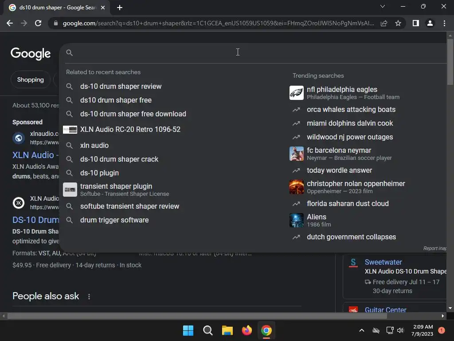The width and height of the screenshot is (454, 341).
Task: Expand the tab search chevron
Action: pyautogui.click(x=383, y=6)
